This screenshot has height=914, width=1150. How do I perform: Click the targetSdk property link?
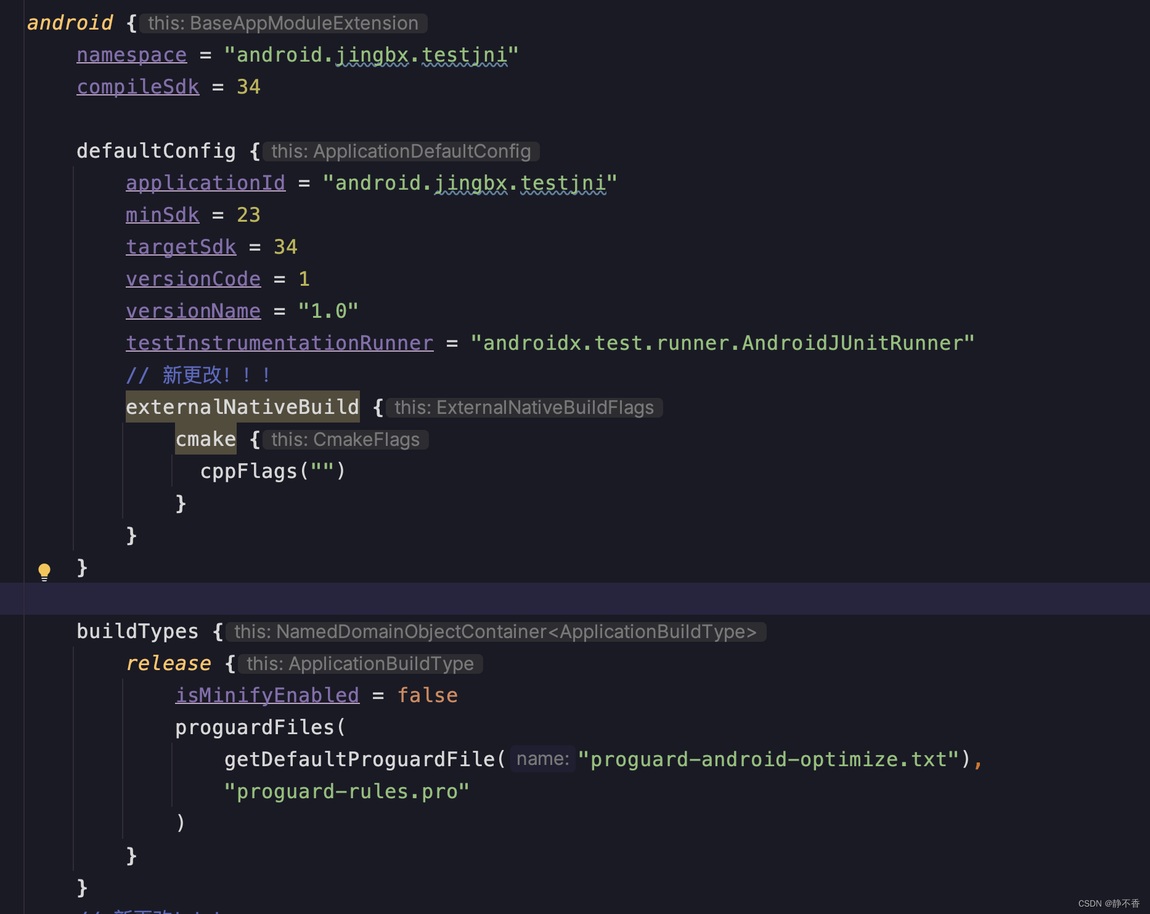181,246
